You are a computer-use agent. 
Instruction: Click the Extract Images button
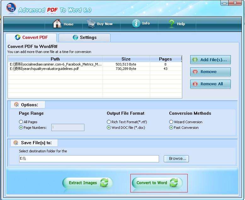click(x=88, y=183)
